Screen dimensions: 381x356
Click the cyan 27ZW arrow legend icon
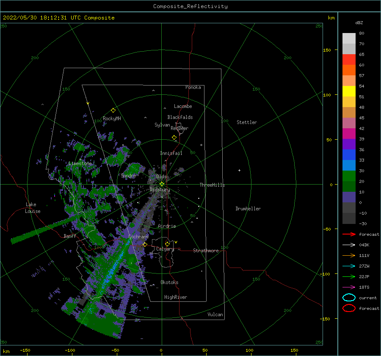(x=349, y=266)
